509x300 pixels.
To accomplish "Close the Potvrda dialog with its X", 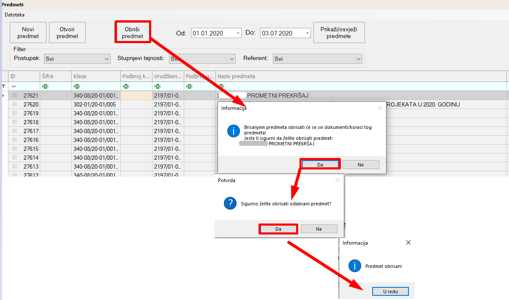I will (x=337, y=180).
